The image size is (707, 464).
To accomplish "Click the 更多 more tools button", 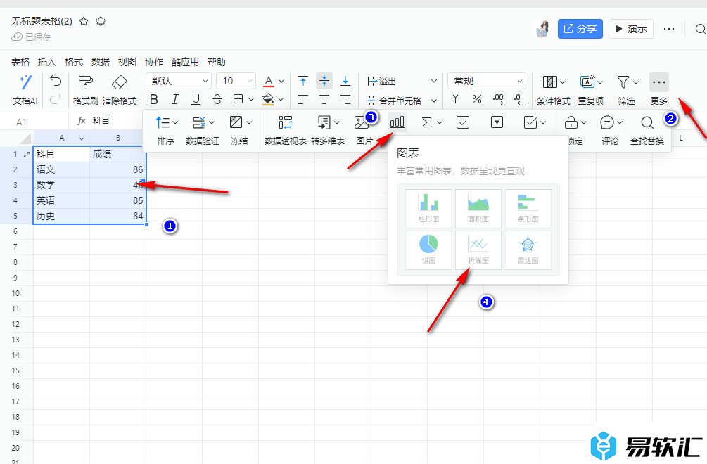I will point(658,90).
